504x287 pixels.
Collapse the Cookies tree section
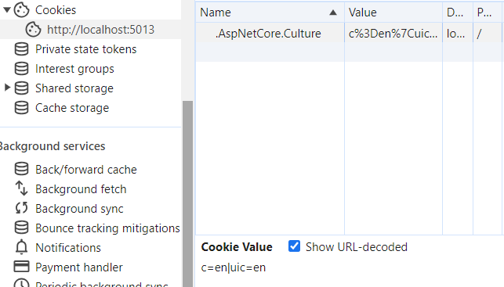point(7,10)
